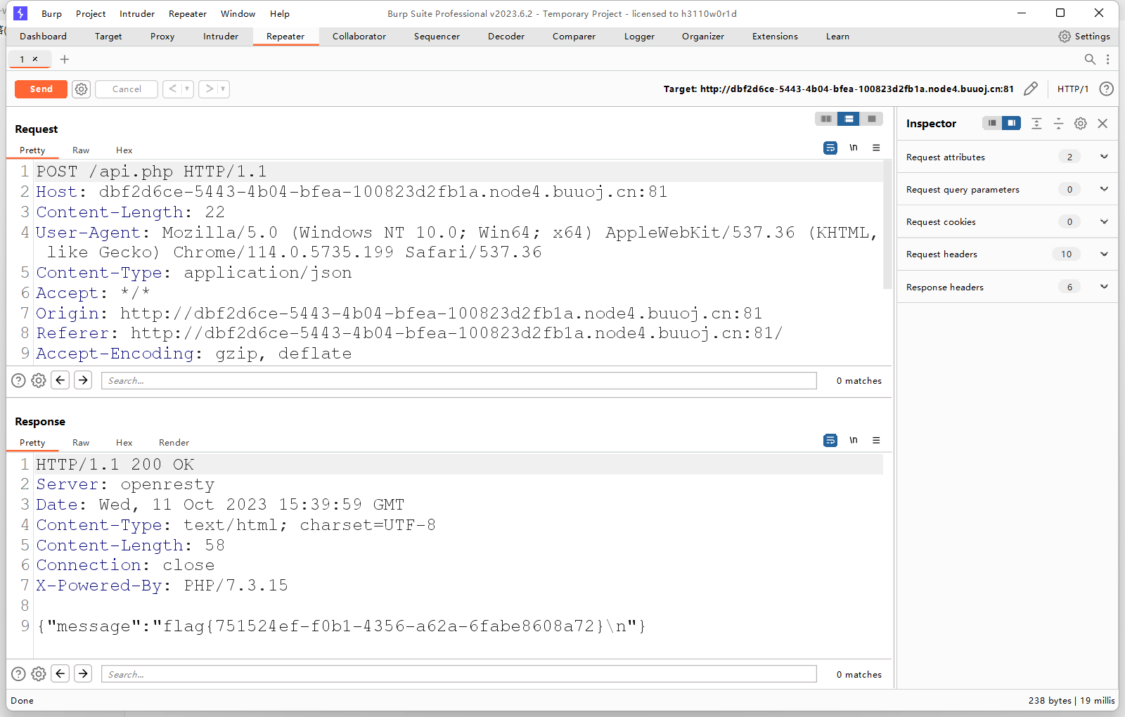The image size is (1125, 717).
Task: Open history dropdown beside forward arrow
Action: [x=223, y=89]
